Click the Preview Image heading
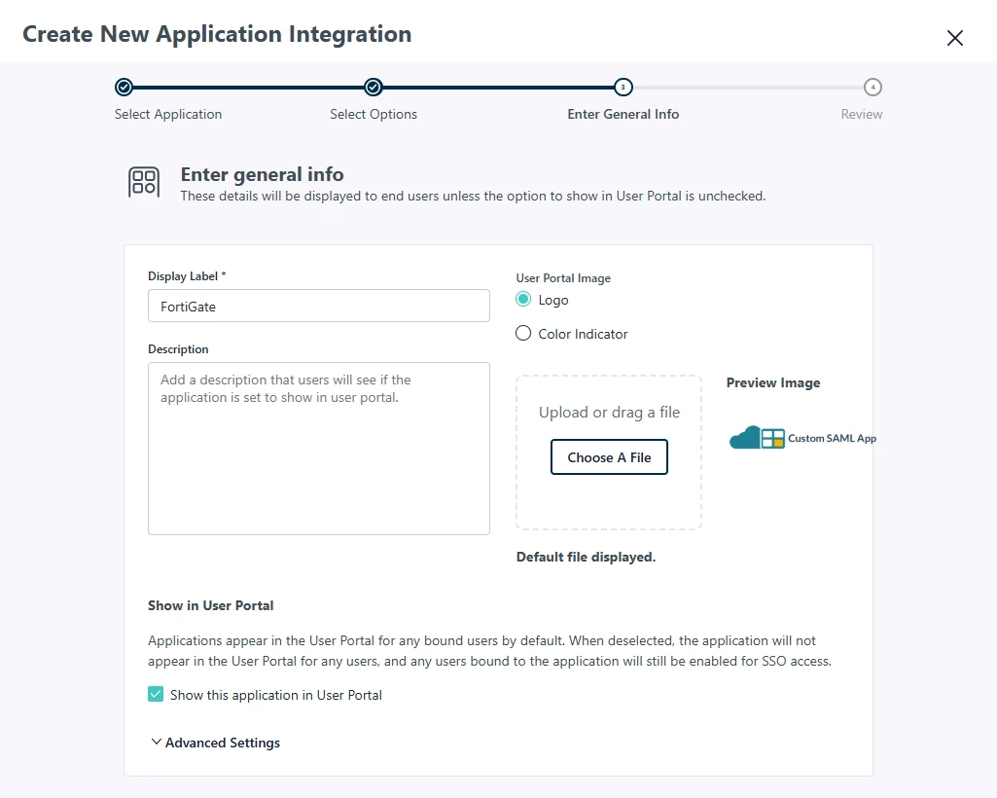The height and width of the screenshot is (798, 997). [773, 382]
